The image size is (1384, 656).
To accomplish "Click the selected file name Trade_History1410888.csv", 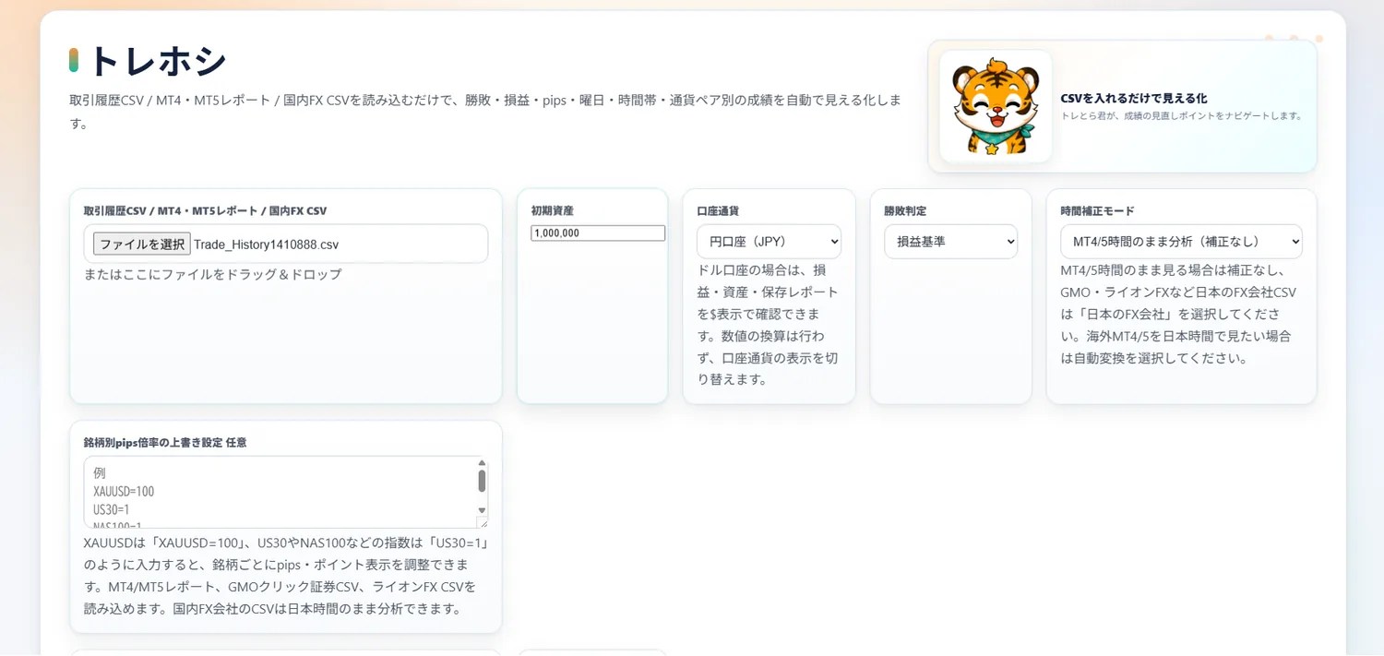I will 267,245.
